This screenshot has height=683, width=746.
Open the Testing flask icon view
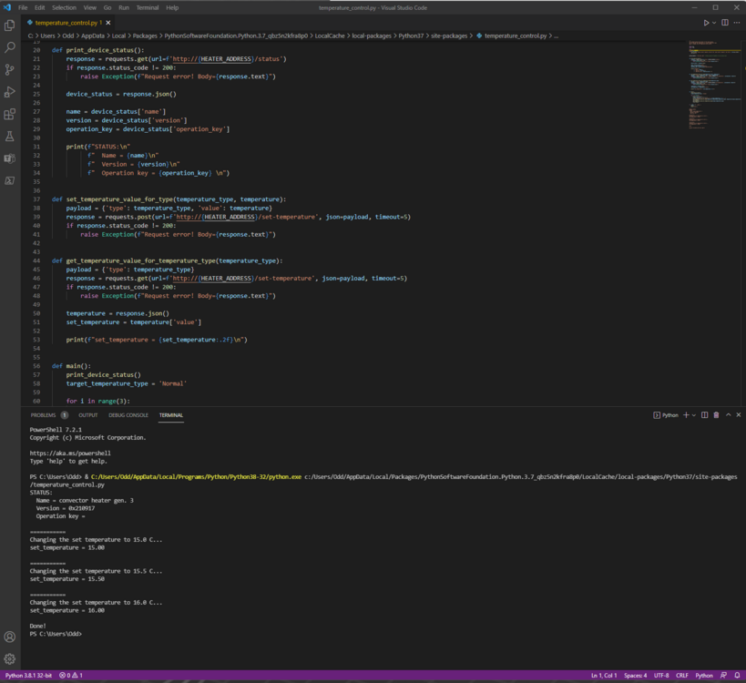click(10, 137)
